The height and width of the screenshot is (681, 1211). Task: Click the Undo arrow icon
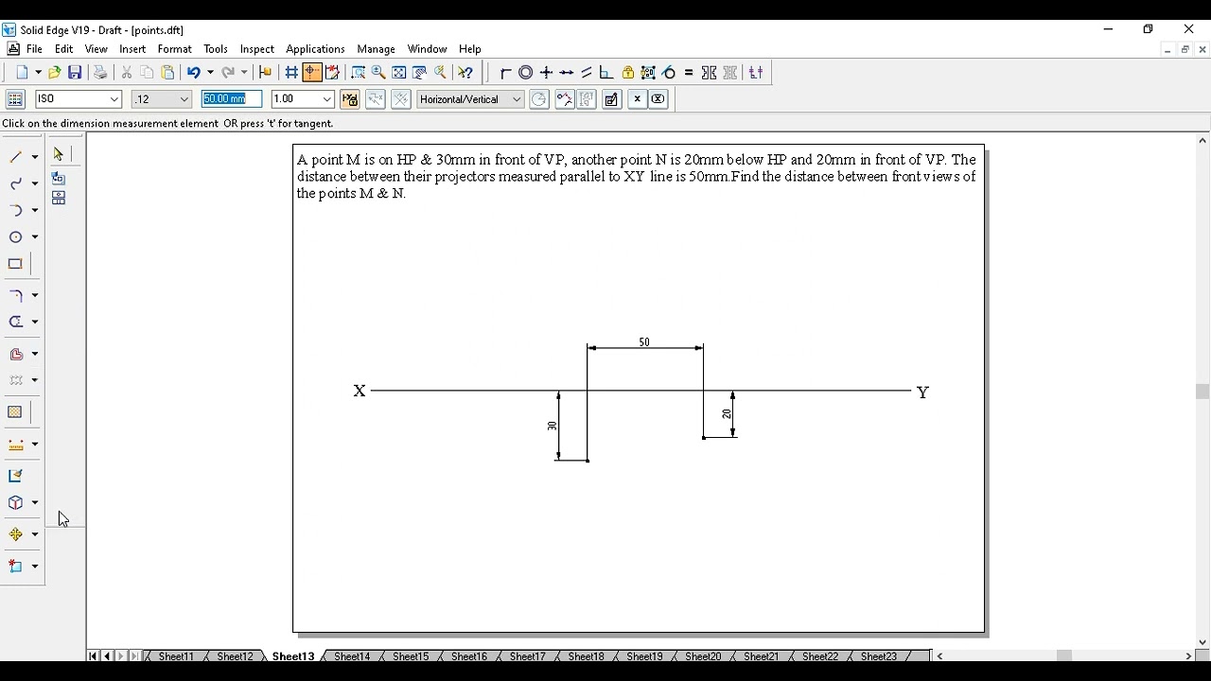tap(194, 73)
